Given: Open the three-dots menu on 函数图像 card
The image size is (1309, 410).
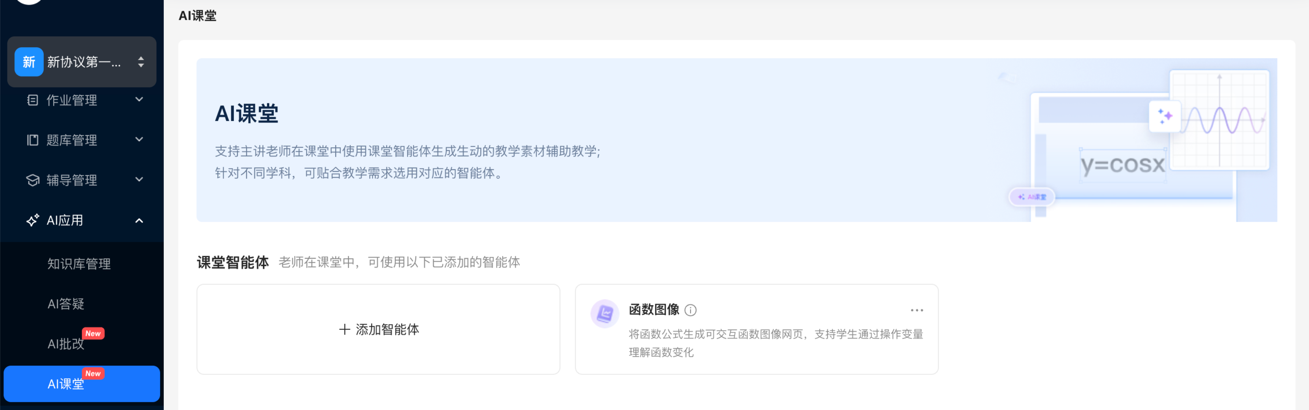Looking at the screenshot, I should (x=916, y=310).
